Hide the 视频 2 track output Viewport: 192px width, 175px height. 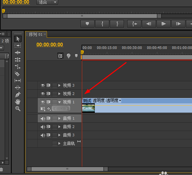[43, 94]
